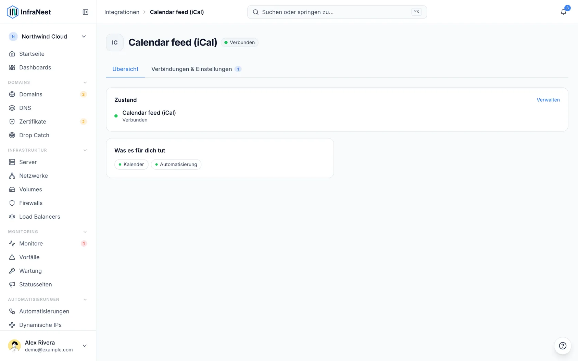Click the Domains globe icon
Screen dimensions: 578x361
(x=12, y=94)
